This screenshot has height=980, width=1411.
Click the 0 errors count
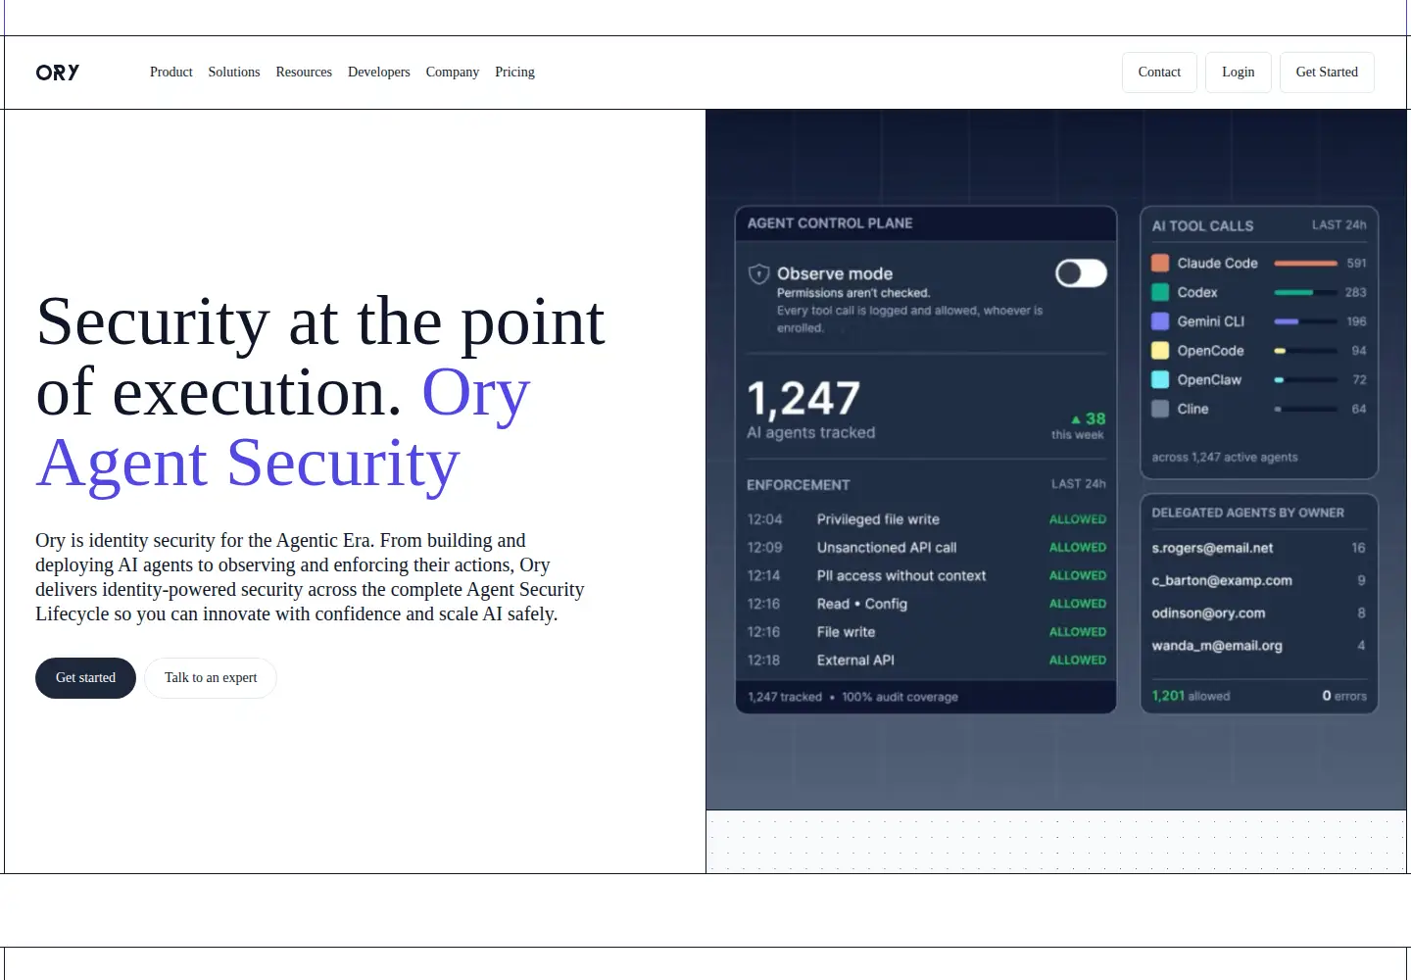pyautogui.click(x=1344, y=696)
